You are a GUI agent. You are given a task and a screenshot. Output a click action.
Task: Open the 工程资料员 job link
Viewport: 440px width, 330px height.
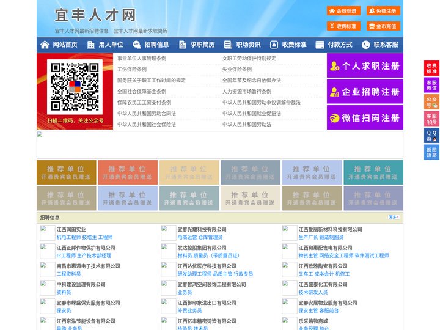[68, 274]
